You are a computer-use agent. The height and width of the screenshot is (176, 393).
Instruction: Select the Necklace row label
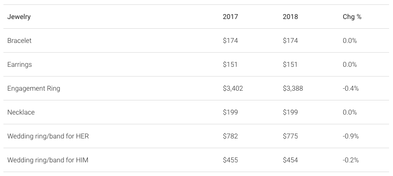[21, 112]
